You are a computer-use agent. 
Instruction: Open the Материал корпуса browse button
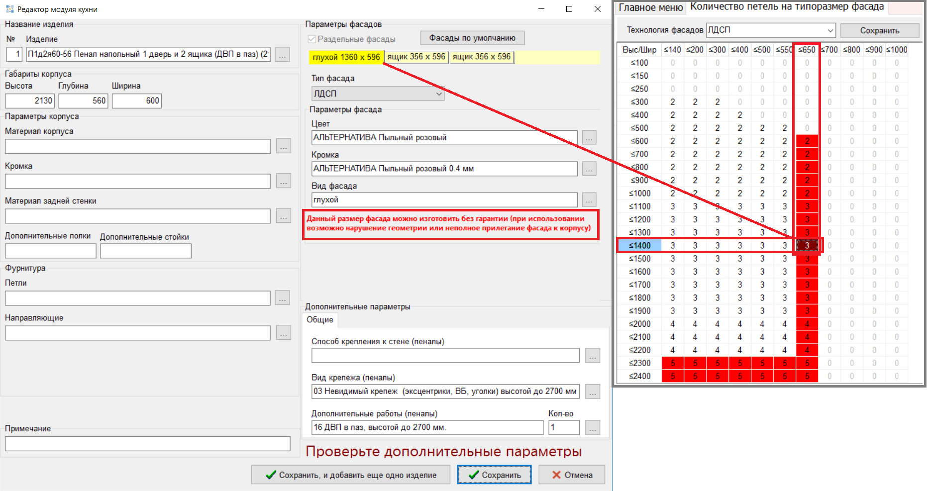[x=284, y=146]
